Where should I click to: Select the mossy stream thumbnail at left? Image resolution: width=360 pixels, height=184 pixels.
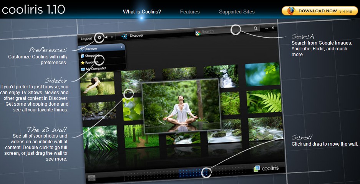(x=99, y=111)
